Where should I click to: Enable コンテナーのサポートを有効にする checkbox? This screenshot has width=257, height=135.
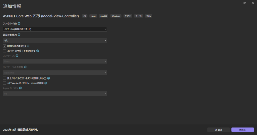click(5, 51)
